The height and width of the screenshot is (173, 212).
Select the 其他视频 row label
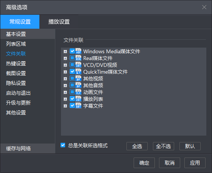(93, 79)
